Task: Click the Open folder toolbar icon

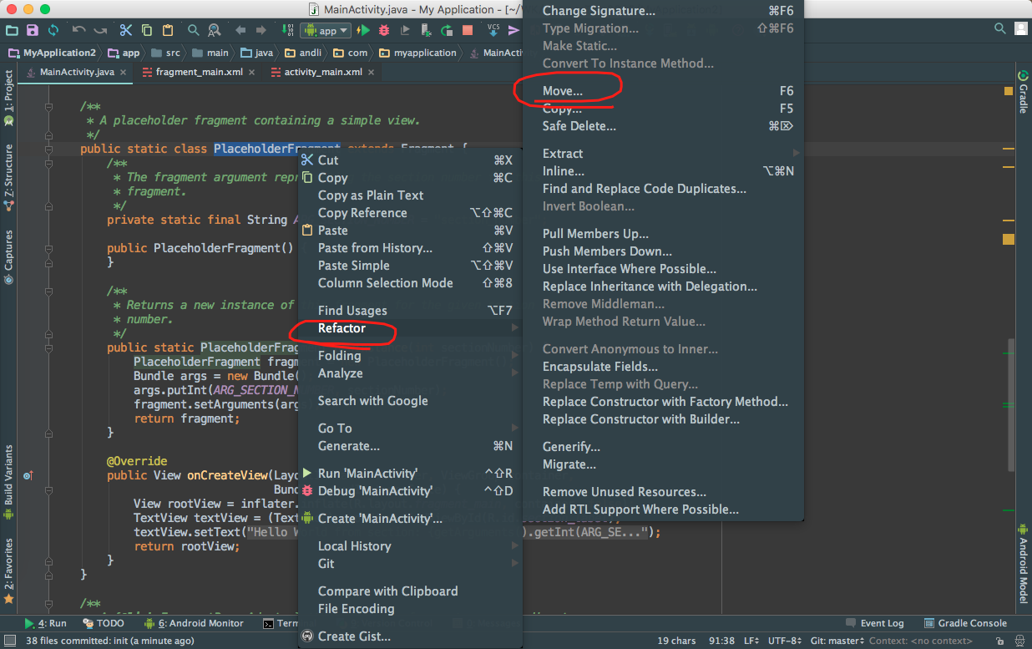Action: pos(12,30)
